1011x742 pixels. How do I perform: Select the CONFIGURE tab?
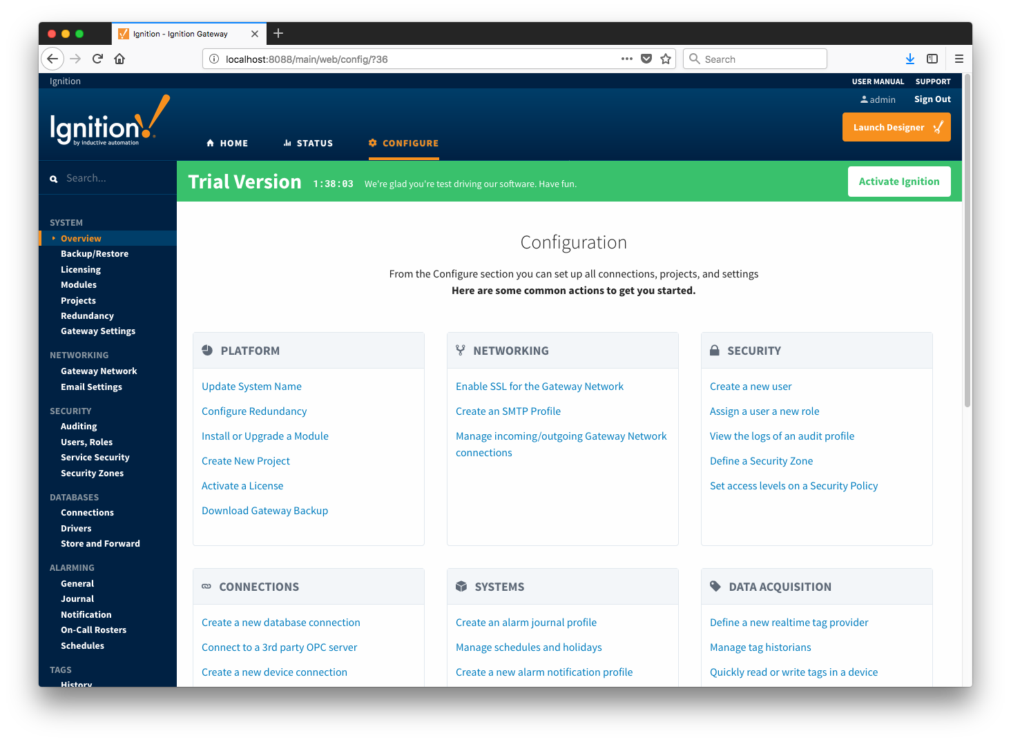[403, 143]
